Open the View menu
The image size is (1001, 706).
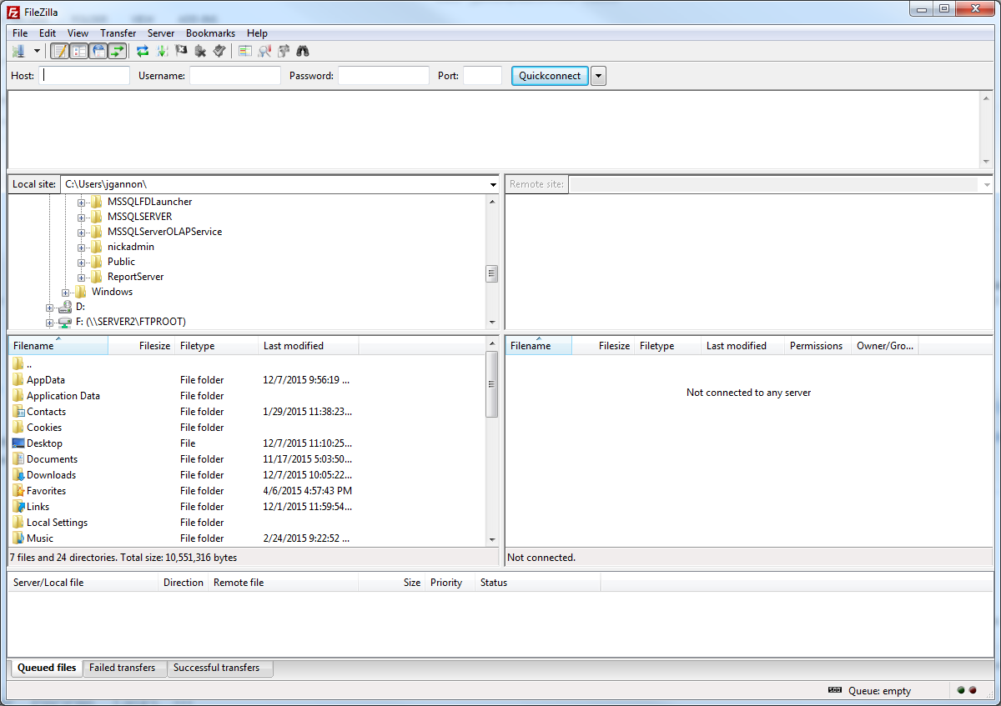click(x=78, y=33)
